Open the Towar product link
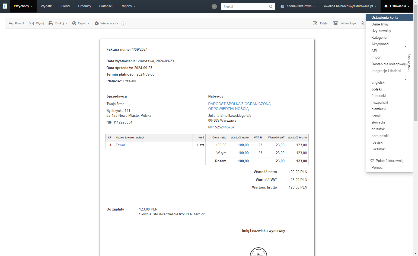This screenshot has width=418, height=256. [120, 145]
